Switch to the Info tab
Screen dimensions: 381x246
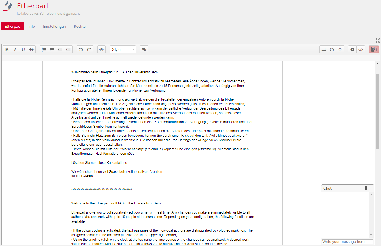pos(32,26)
